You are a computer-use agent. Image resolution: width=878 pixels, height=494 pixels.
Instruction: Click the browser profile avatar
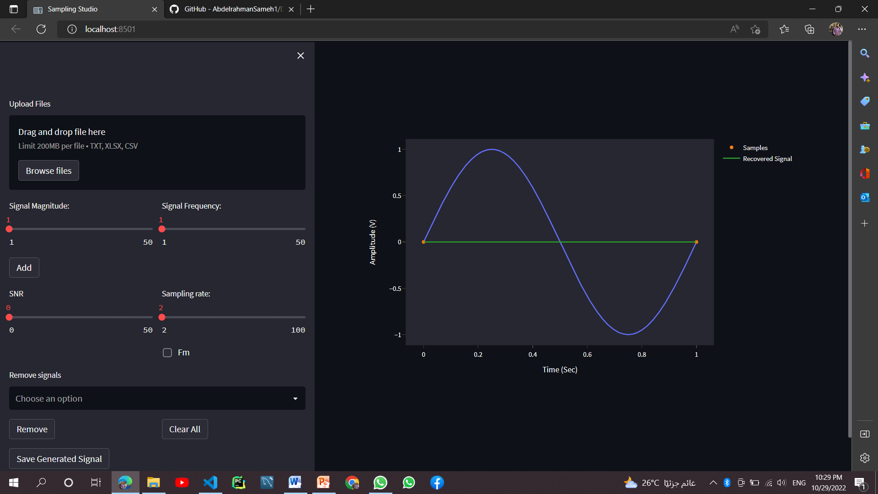coord(836,29)
